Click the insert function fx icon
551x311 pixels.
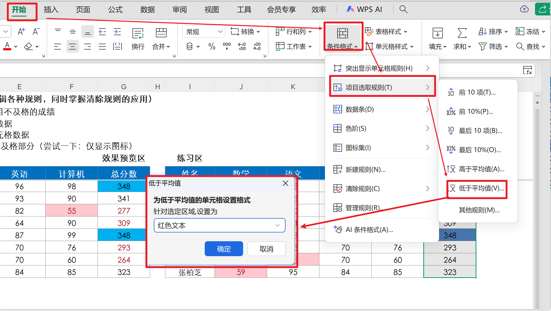pyautogui.click(x=527, y=71)
